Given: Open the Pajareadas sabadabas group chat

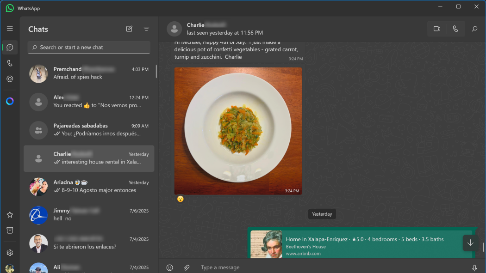Looking at the screenshot, I should [x=89, y=130].
